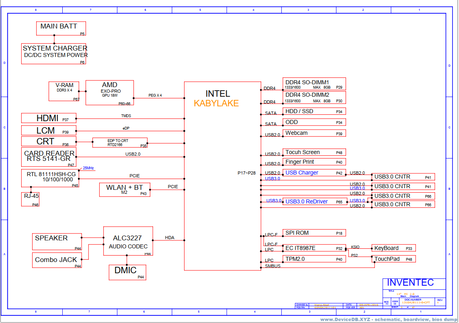Click the "SPI ROM" block label
The width and height of the screenshot is (459, 323).
click(x=297, y=233)
